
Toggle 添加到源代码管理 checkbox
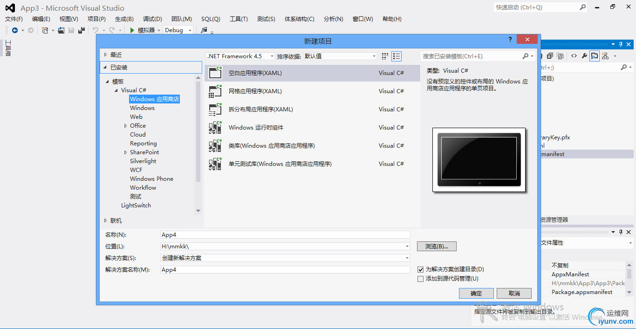pos(420,279)
